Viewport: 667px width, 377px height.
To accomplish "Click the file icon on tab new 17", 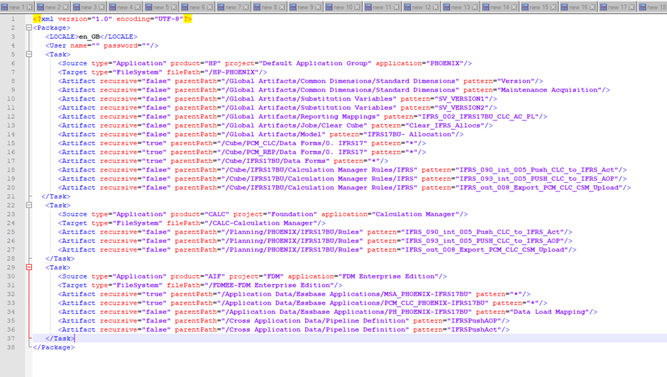I will [x=602, y=7].
